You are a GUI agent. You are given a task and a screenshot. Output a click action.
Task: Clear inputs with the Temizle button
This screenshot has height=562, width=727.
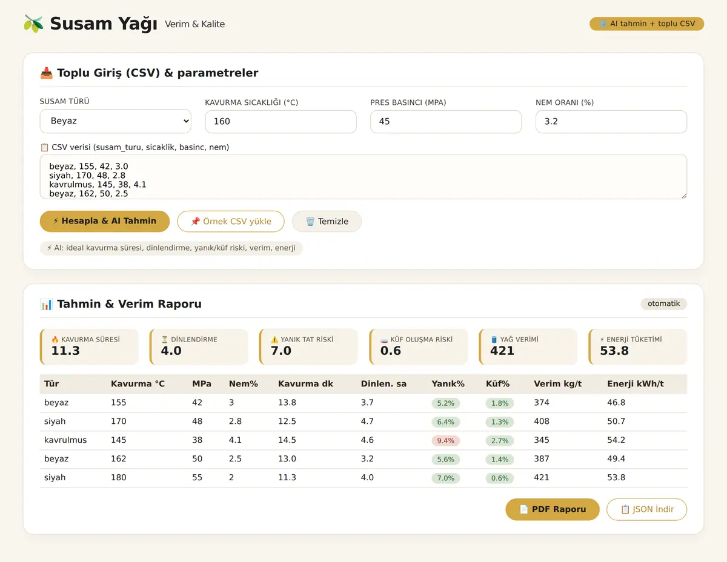click(x=327, y=222)
